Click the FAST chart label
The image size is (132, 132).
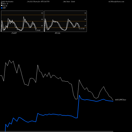point(14,33)
